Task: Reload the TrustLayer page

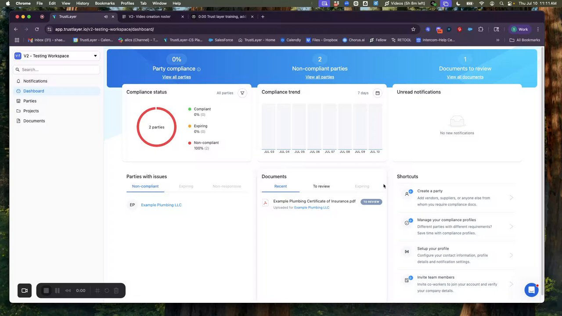Action: (37, 29)
